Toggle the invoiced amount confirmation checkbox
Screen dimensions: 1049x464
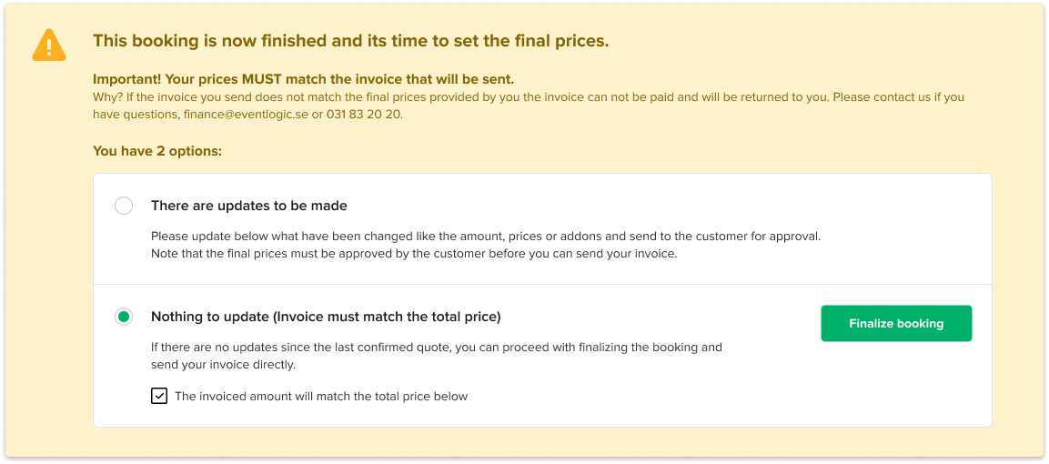click(x=159, y=396)
